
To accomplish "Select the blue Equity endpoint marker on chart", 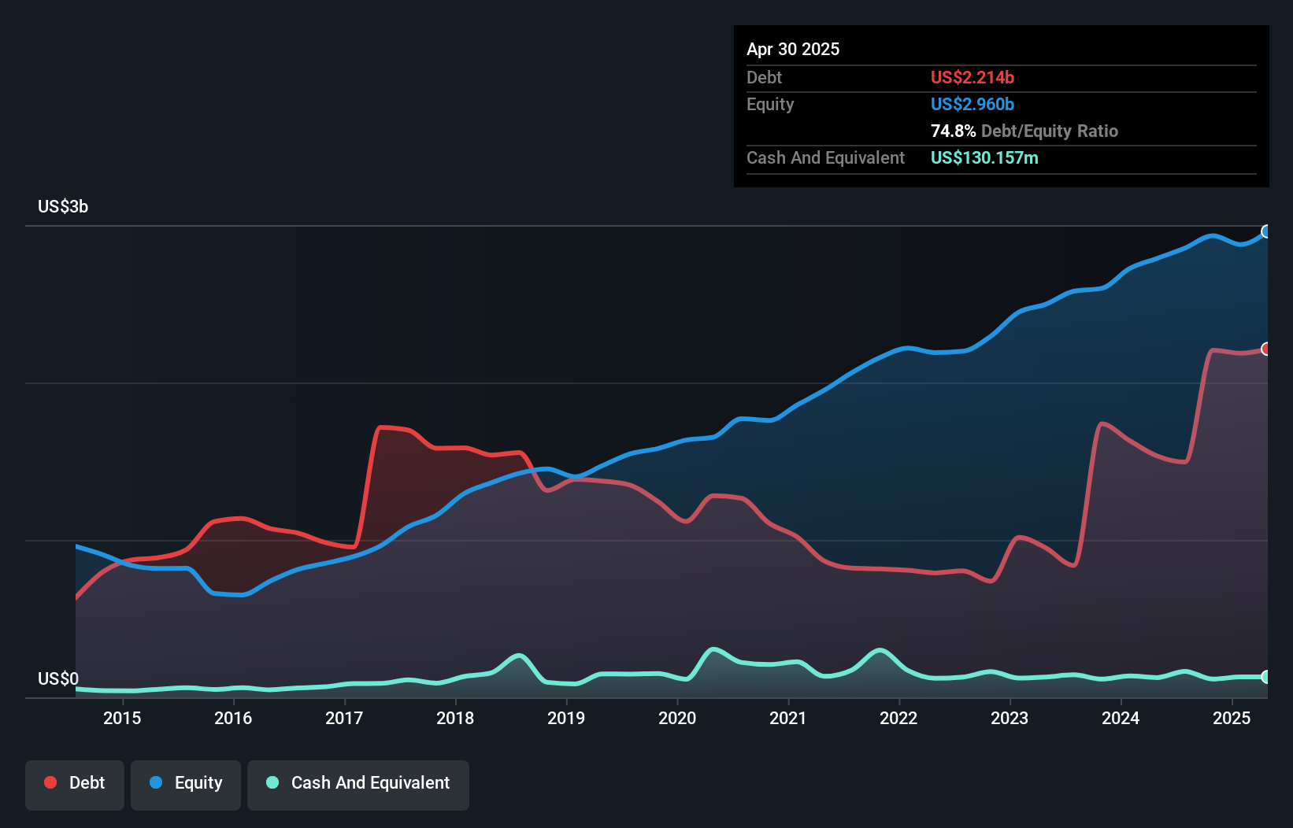I will coord(1266,231).
